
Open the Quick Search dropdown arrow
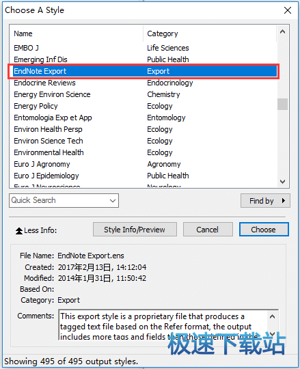[113, 201]
